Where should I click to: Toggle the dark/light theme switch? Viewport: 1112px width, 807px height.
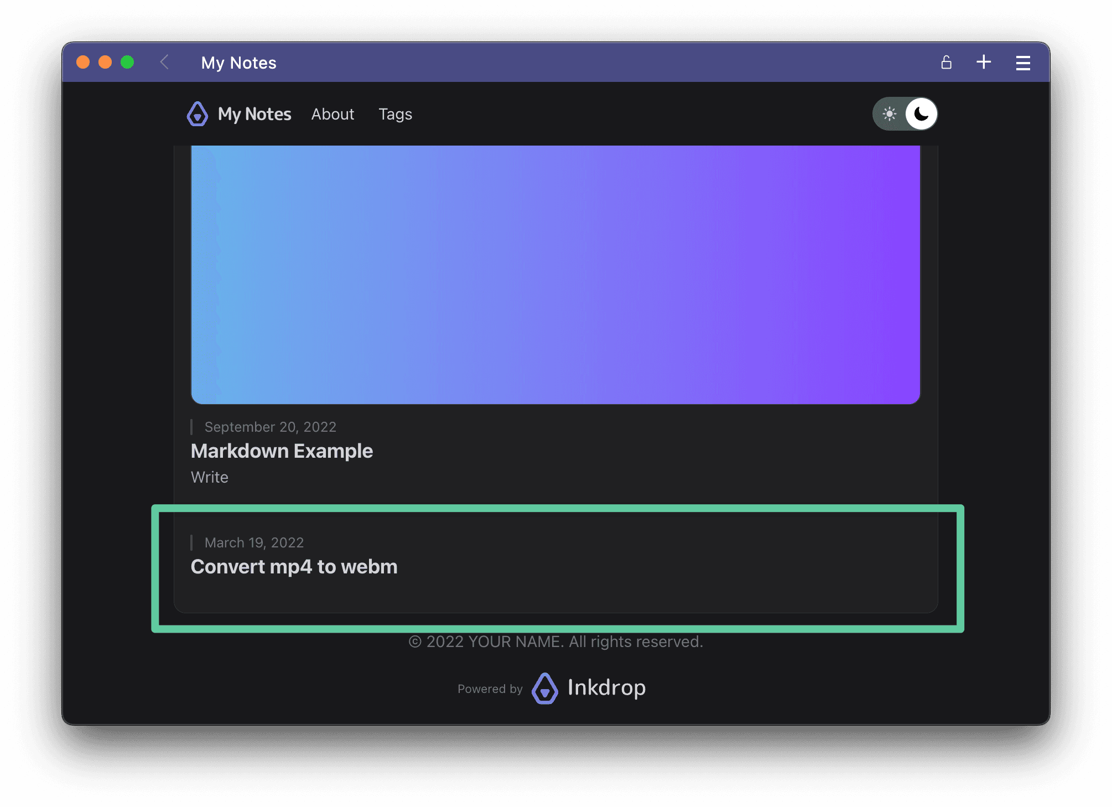coord(905,114)
